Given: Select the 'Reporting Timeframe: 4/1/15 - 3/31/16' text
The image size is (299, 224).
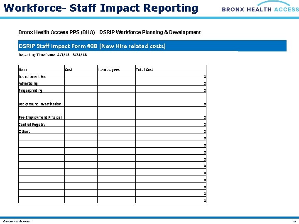Looking at the screenshot, I should (53, 55).
